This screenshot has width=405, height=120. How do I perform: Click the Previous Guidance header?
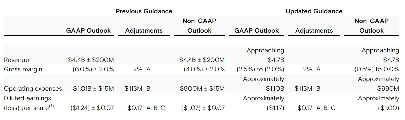coord(144,11)
